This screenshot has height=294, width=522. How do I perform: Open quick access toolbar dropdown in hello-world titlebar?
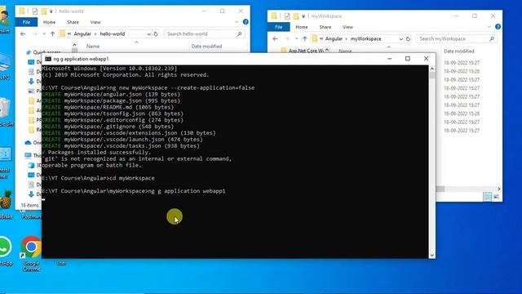point(51,11)
